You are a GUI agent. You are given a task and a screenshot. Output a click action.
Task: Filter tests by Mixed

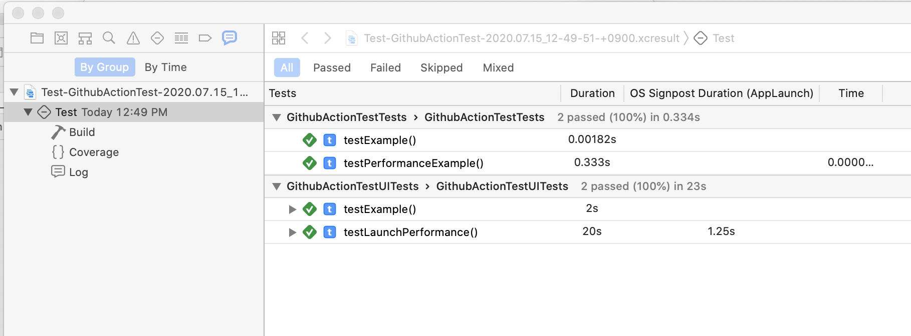coord(499,67)
